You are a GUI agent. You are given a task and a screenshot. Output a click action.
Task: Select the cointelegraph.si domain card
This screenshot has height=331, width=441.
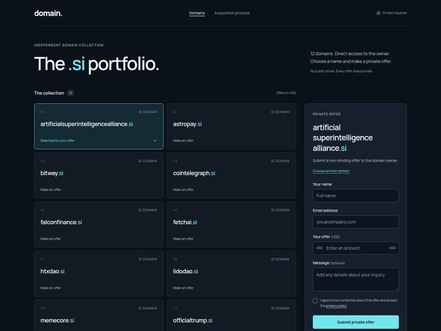[x=231, y=175]
